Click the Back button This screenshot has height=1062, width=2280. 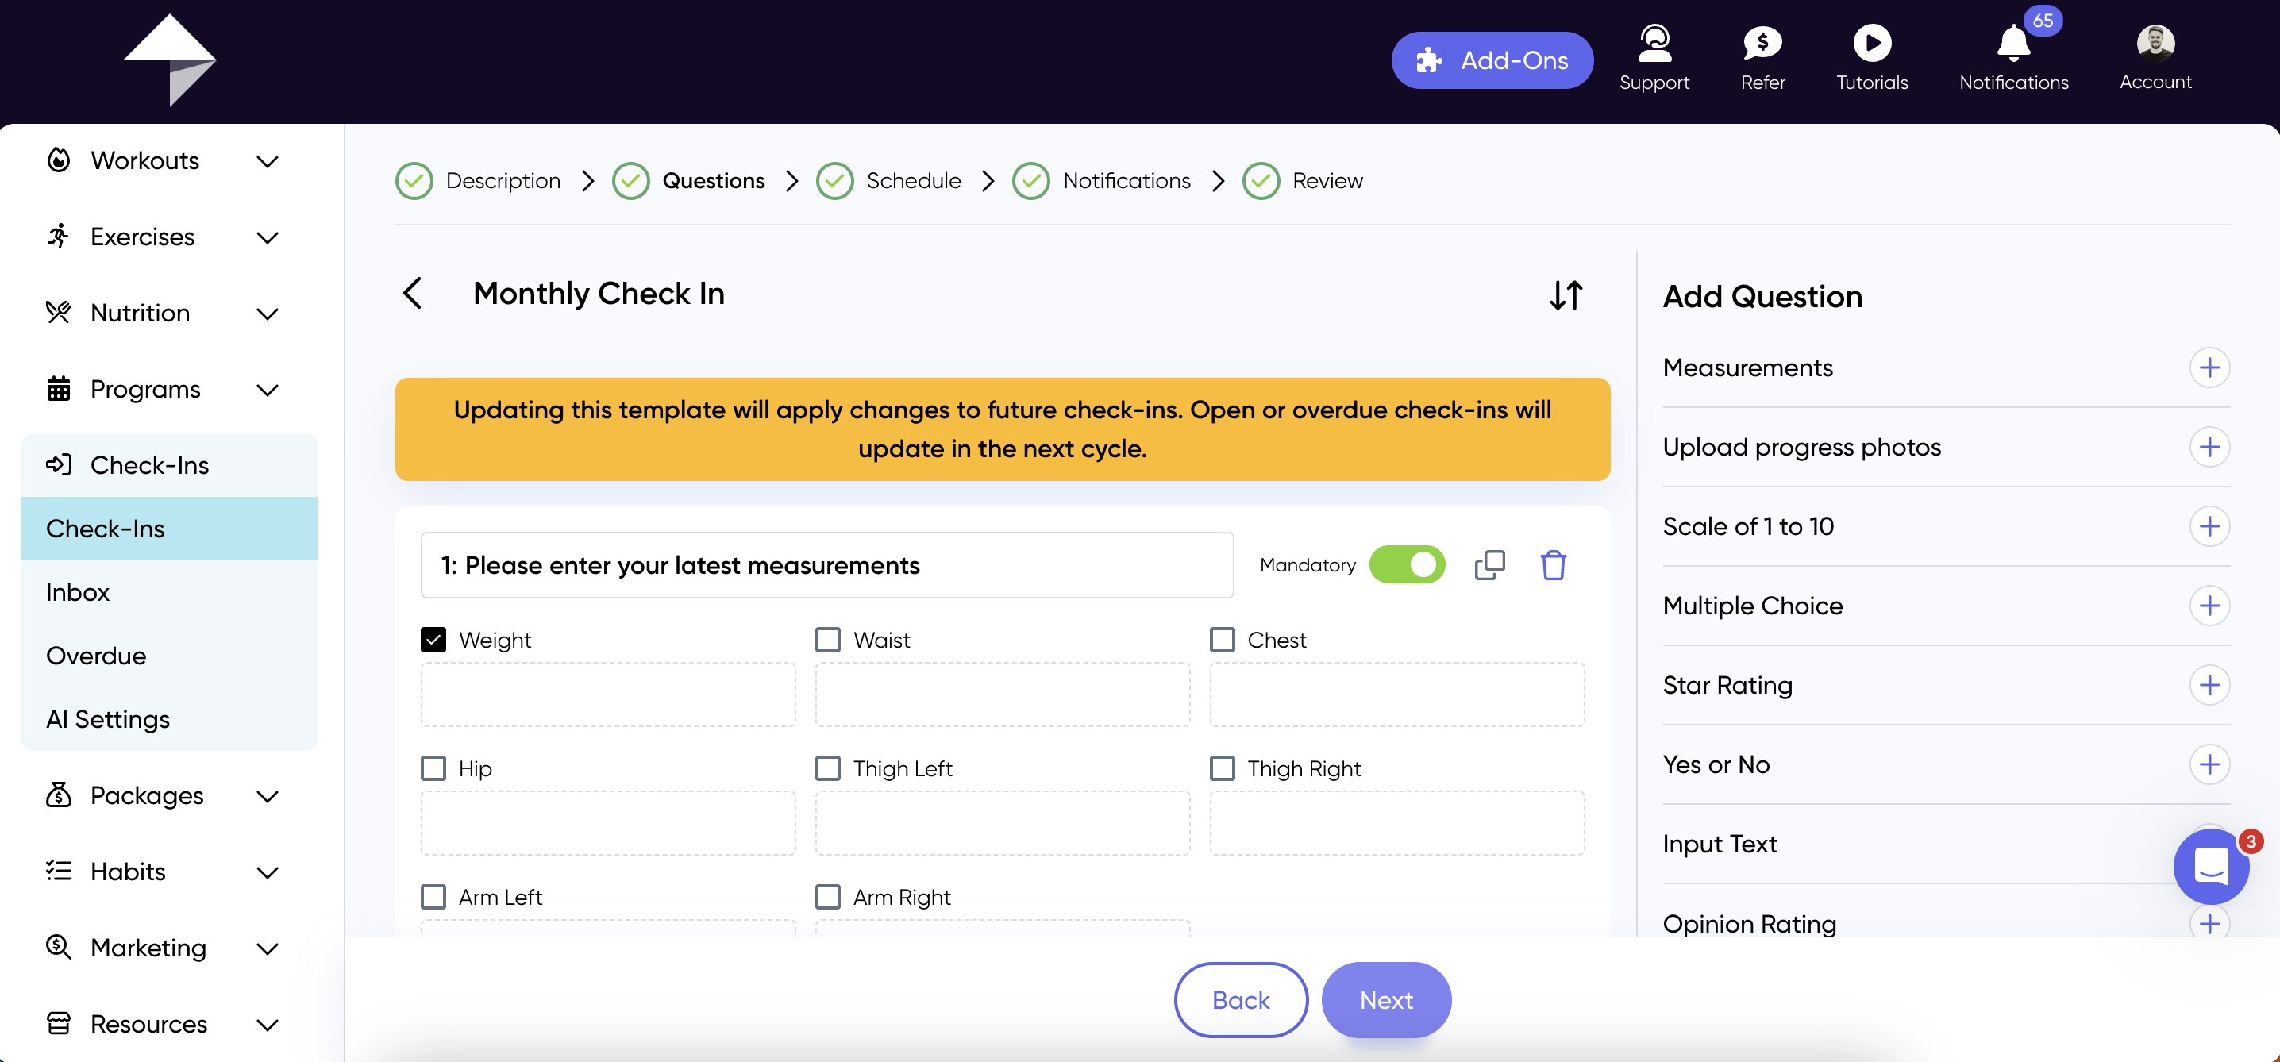1240,999
